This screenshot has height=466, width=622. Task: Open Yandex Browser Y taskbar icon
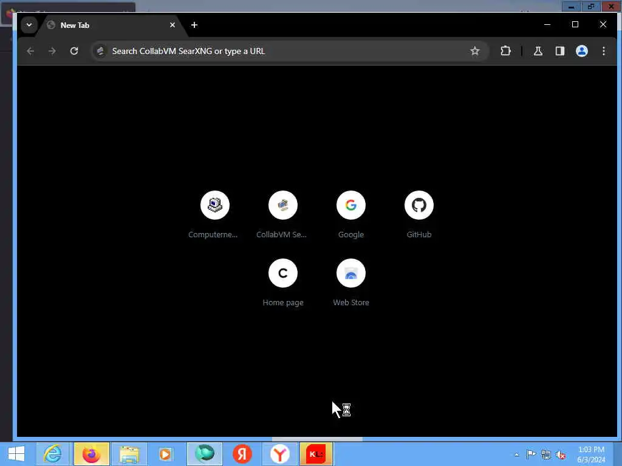point(279,454)
